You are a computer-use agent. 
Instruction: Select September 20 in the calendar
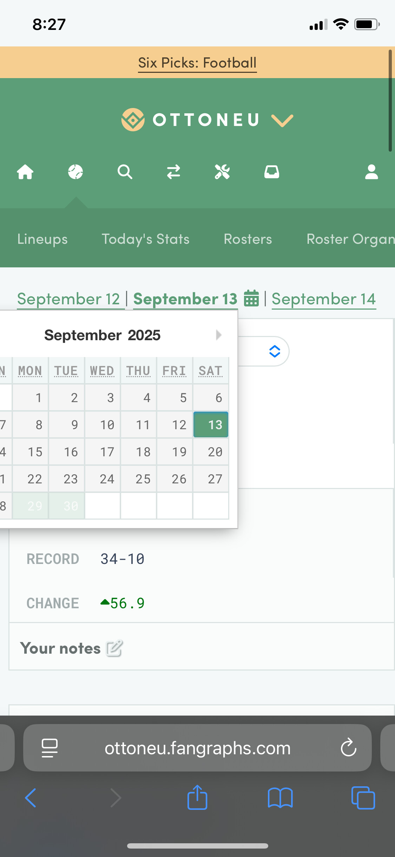211,452
